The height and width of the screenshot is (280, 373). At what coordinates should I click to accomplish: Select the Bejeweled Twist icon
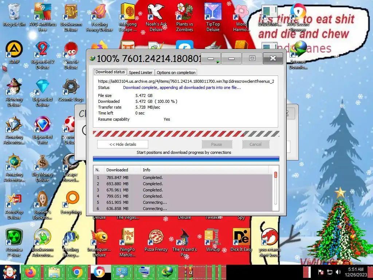43,130
